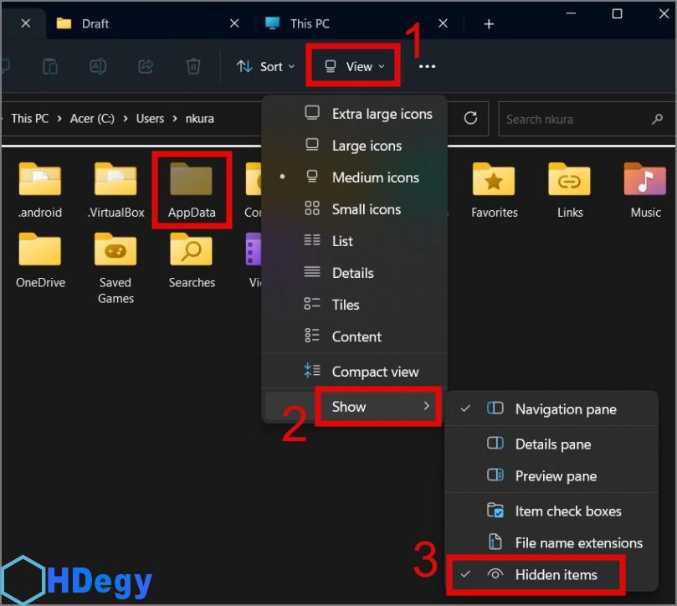Add a new tab with plus button
Screen dimensions: 677x606
coord(489,23)
